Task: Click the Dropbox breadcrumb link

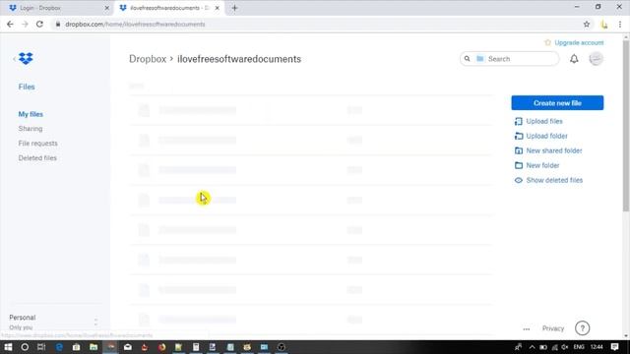Action: tap(148, 59)
